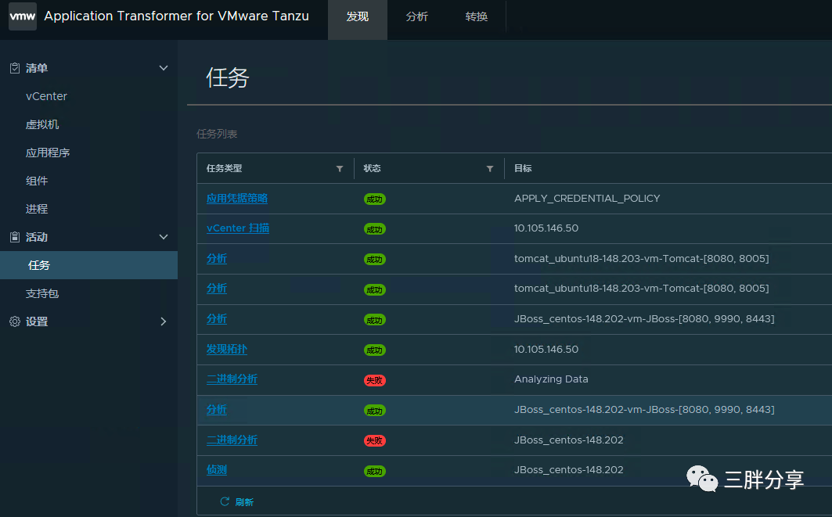Open 二进制分析 link for Analyzing Data
This screenshot has height=517, width=832.
click(x=232, y=379)
